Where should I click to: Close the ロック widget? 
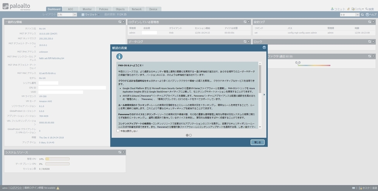click(x=373, y=41)
